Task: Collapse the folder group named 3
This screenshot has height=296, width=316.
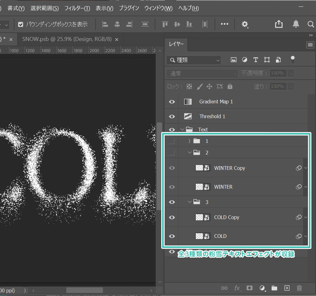Action: click(x=190, y=202)
